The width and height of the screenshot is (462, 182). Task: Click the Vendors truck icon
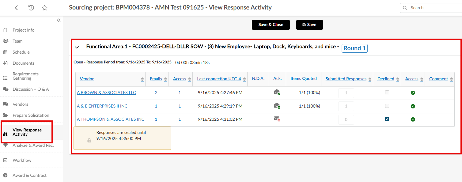tap(6, 104)
